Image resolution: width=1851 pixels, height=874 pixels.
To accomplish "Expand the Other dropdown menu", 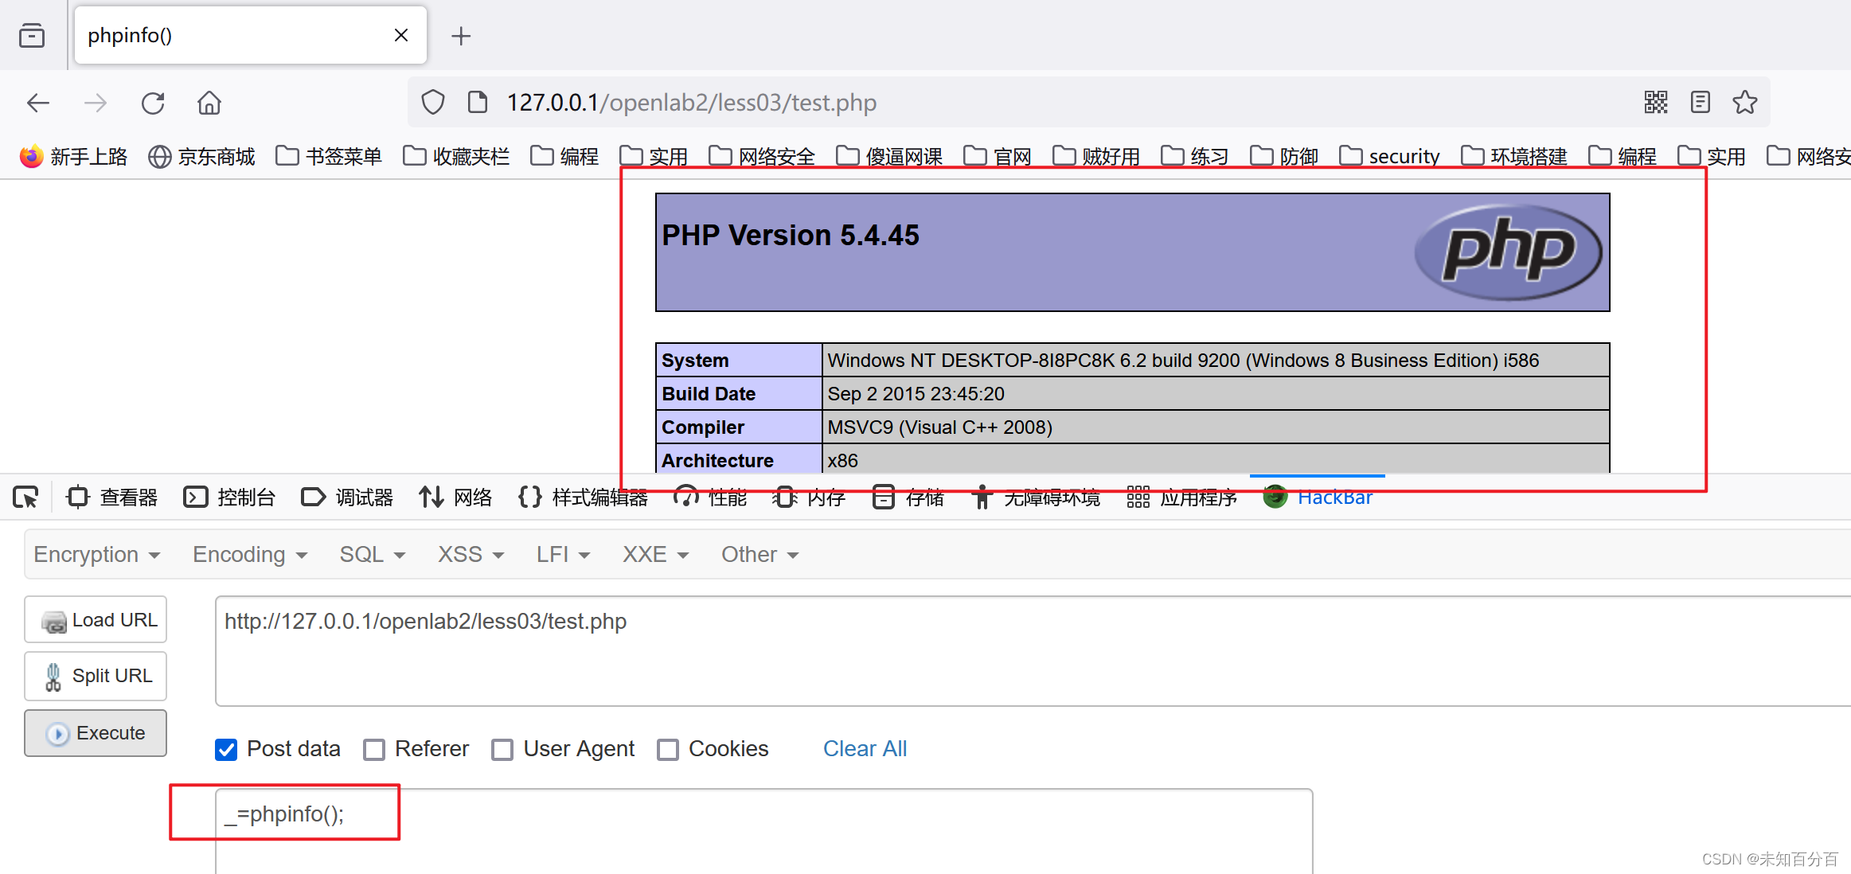I will tap(760, 555).
